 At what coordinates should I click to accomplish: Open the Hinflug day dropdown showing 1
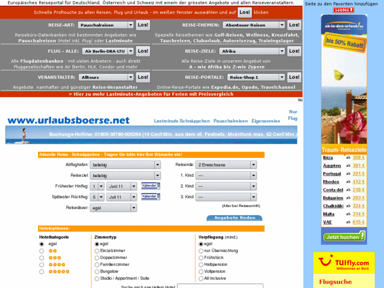click(x=97, y=187)
